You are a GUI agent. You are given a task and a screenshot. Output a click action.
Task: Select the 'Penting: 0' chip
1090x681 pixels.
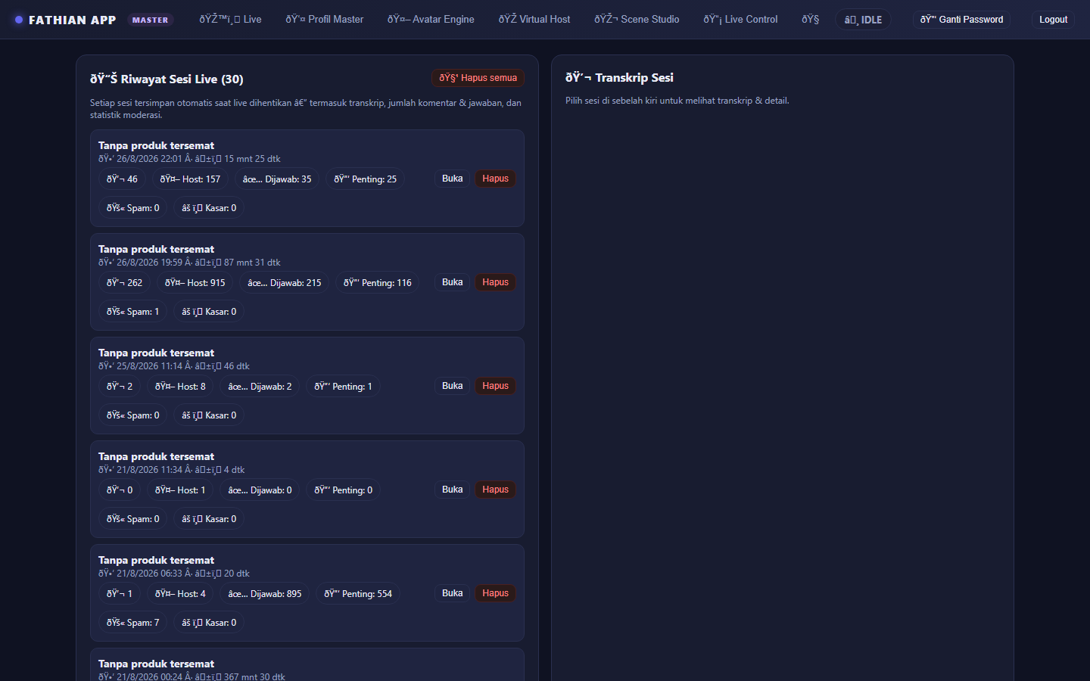click(343, 490)
